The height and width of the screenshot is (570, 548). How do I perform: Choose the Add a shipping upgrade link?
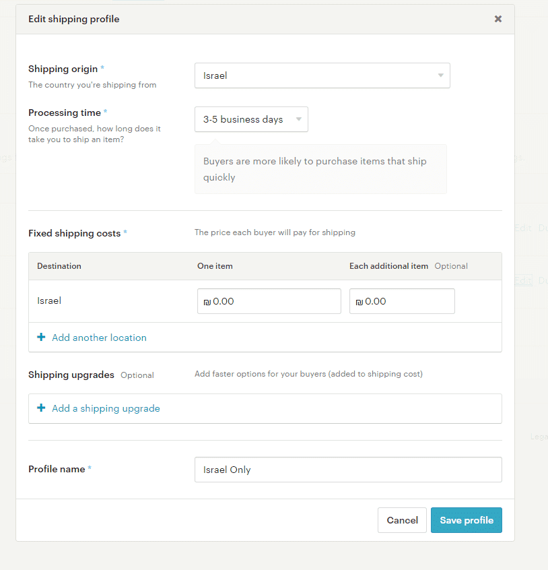(106, 408)
